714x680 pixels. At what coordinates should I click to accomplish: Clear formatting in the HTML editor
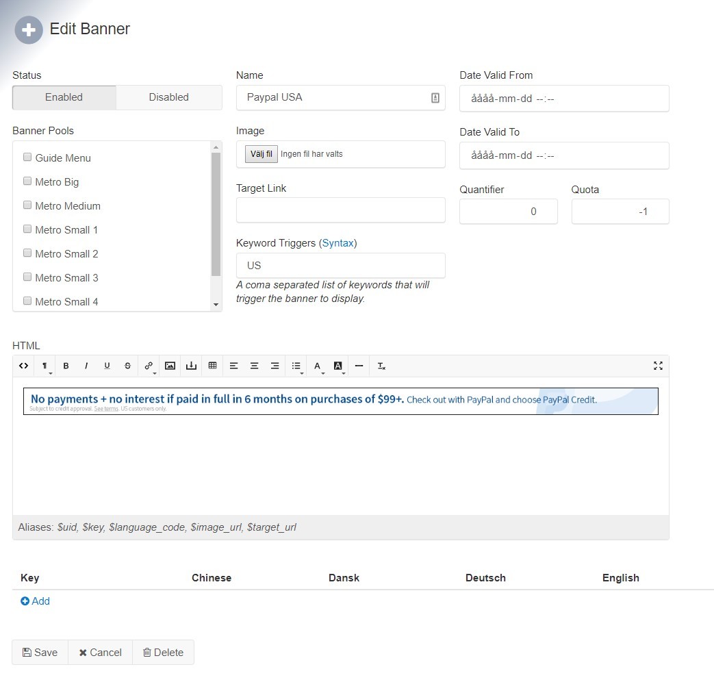coord(381,366)
